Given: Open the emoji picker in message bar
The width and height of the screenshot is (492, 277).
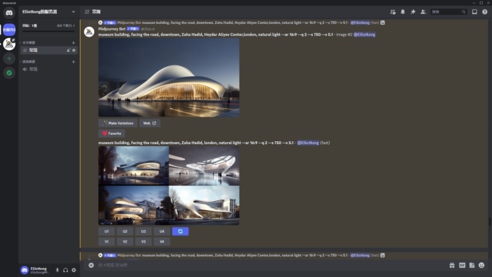Looking at the screenshot, I should coord(481,265).
